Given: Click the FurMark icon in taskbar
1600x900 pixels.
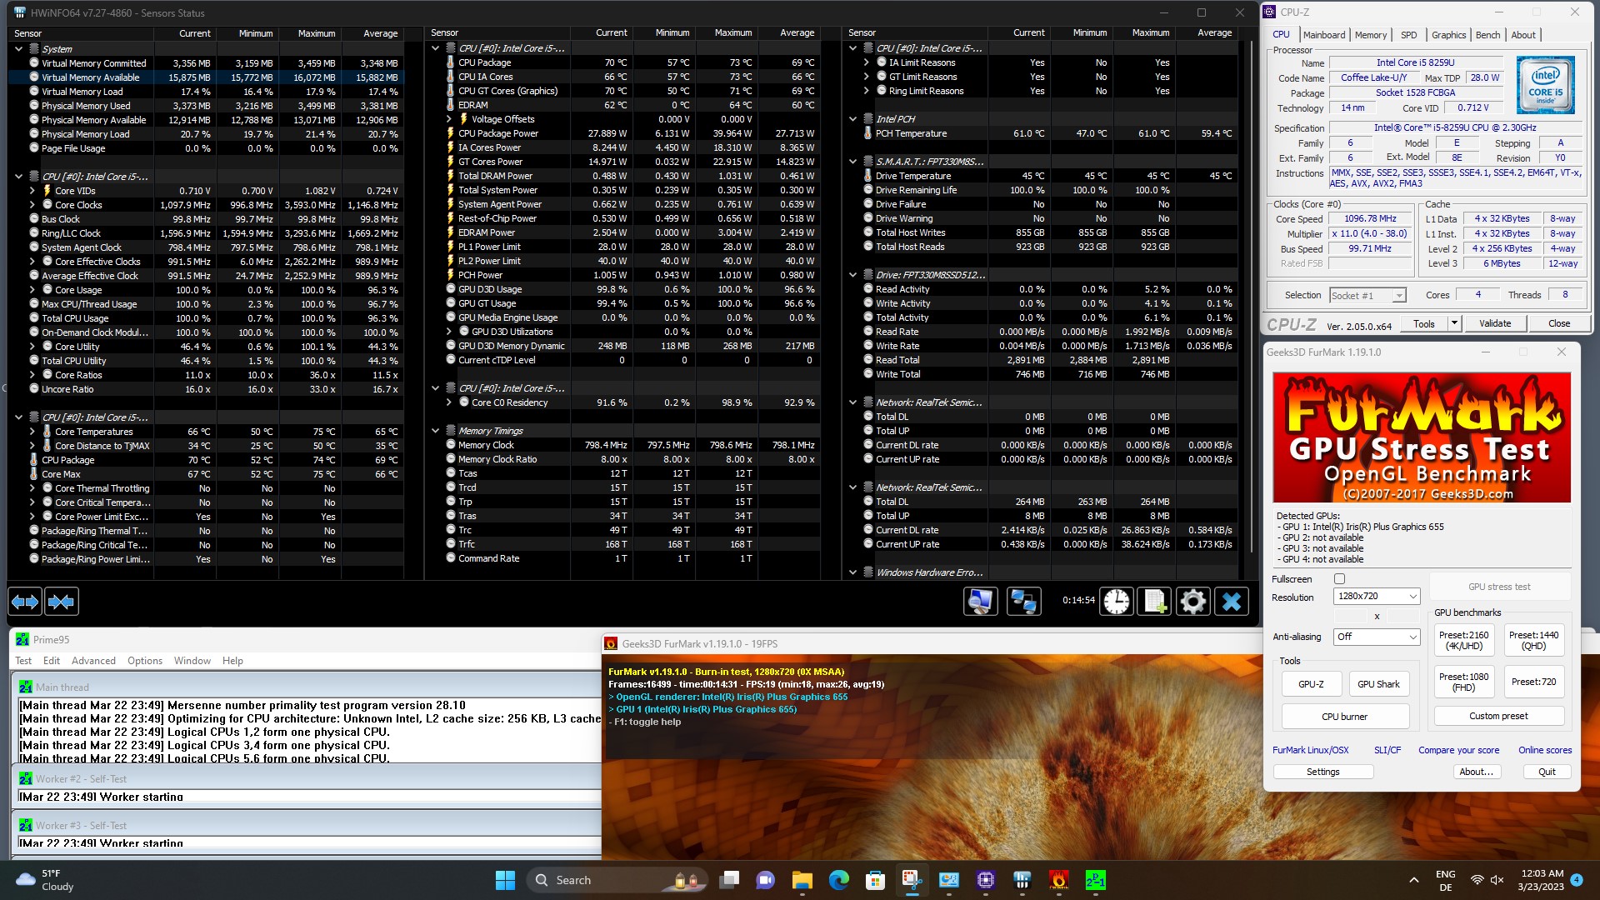Looking at the screenshot, I should 1058,880.
